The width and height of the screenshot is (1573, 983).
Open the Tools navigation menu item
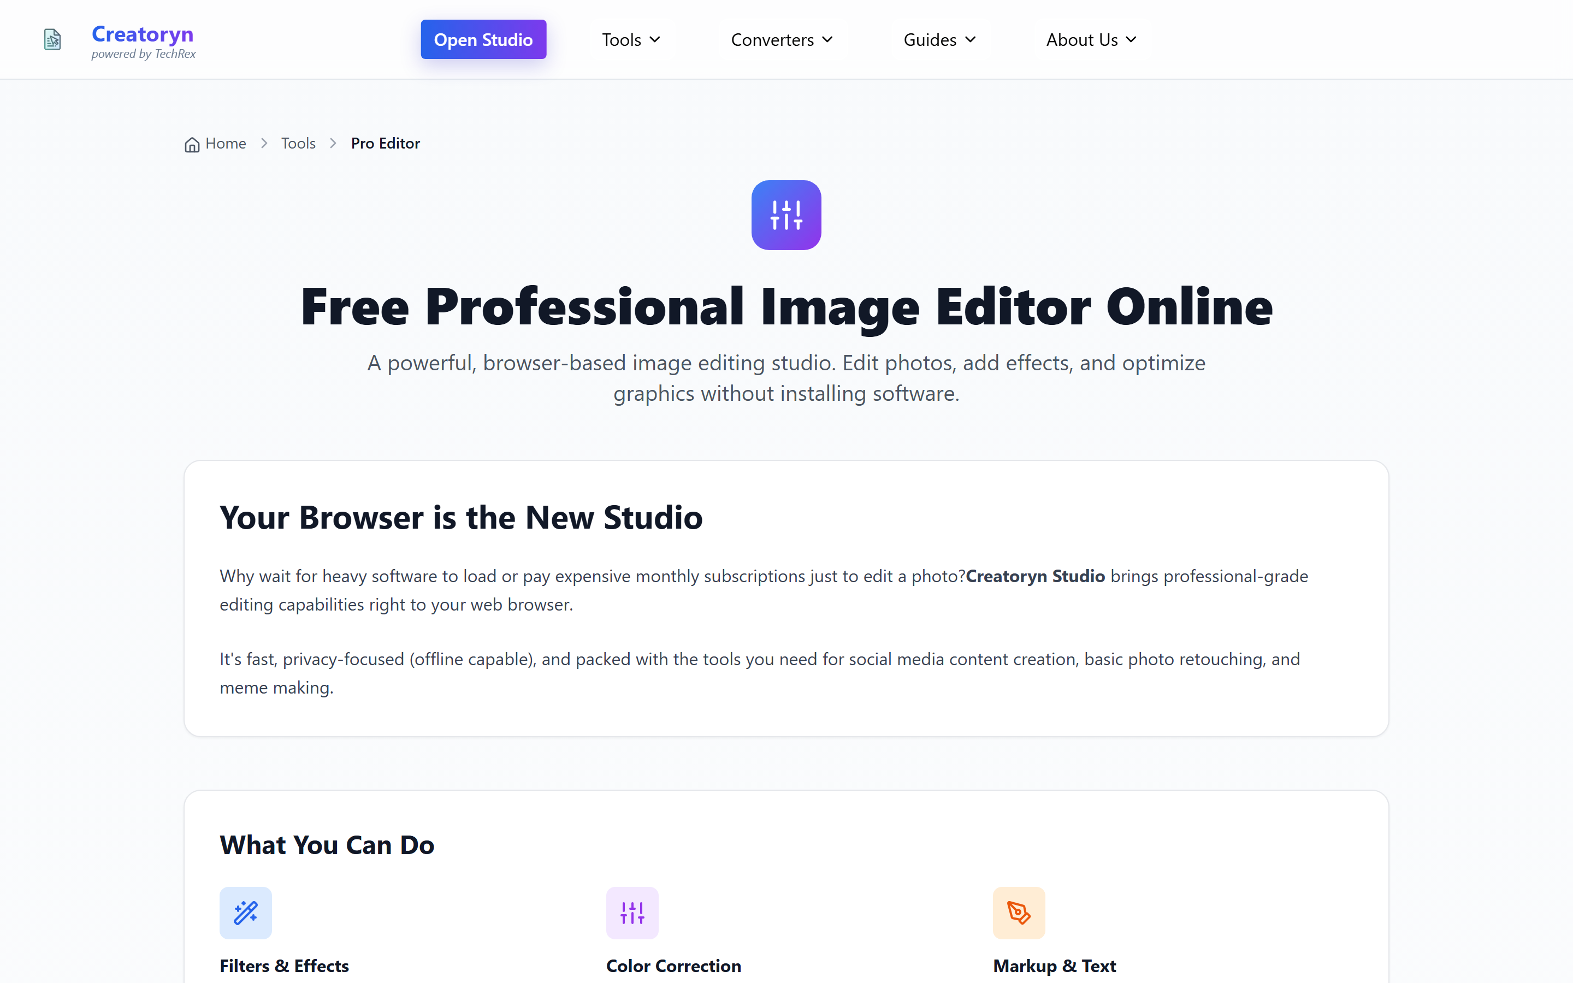coord(622,40)
